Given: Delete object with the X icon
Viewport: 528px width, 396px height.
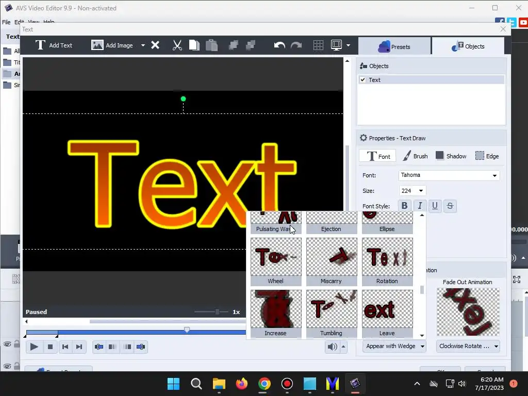Looking at the screenshot, I should point(155,45).
